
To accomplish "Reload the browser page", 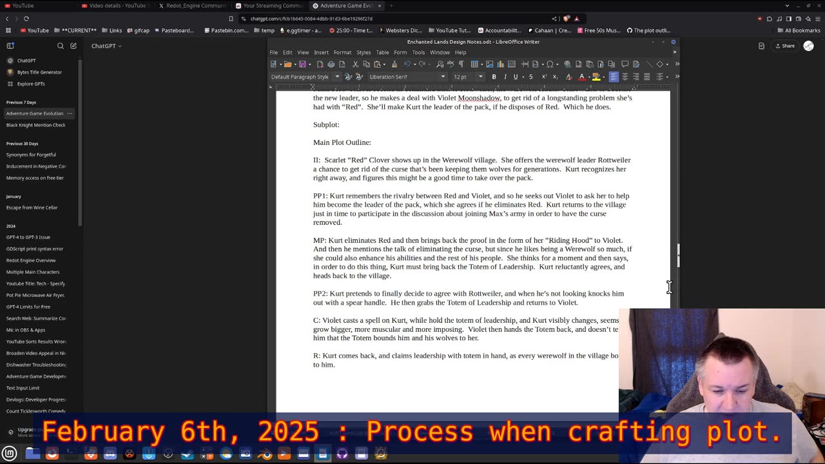I will 26,19.
